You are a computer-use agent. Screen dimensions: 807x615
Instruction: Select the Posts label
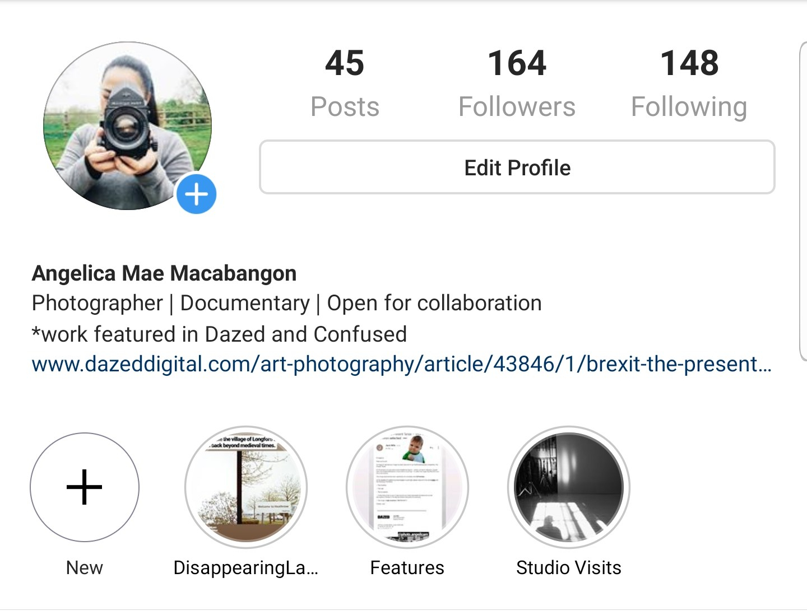345,106
